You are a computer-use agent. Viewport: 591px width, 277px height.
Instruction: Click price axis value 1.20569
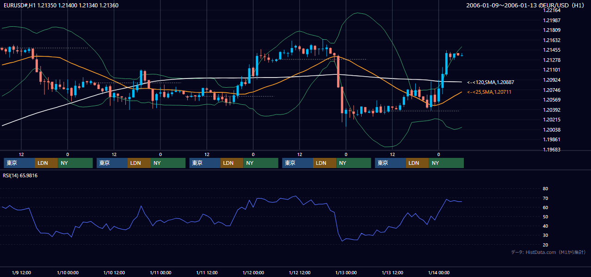(x=552, y=100)
